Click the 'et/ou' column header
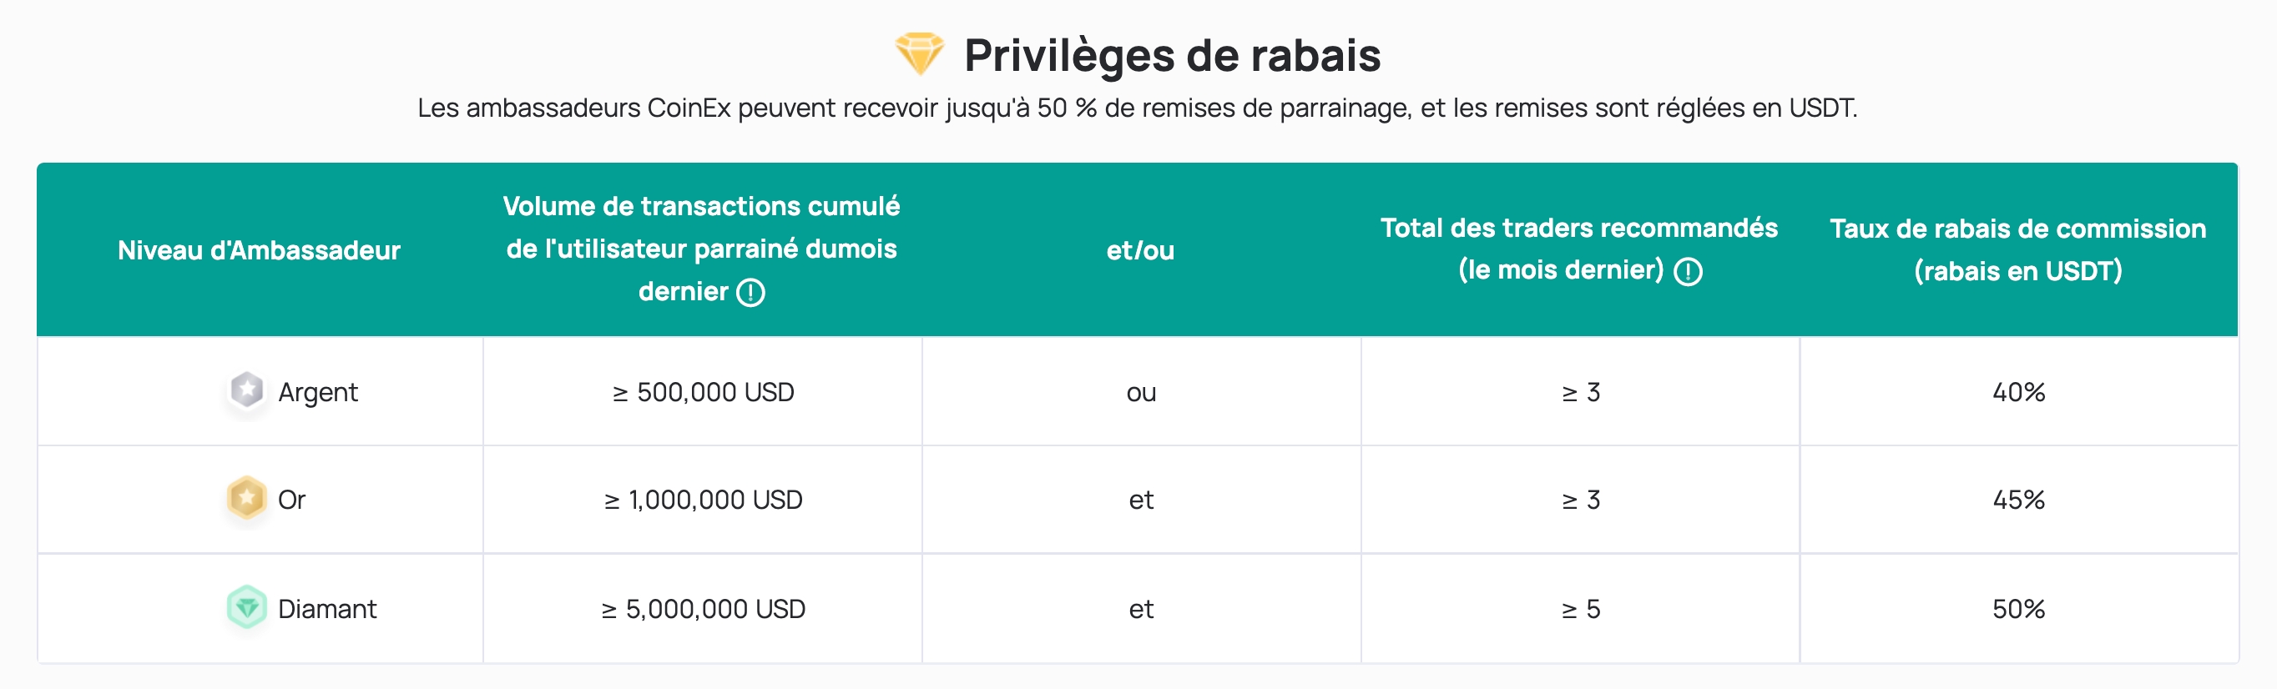2277x689 pixels. tap(1140, 250)
